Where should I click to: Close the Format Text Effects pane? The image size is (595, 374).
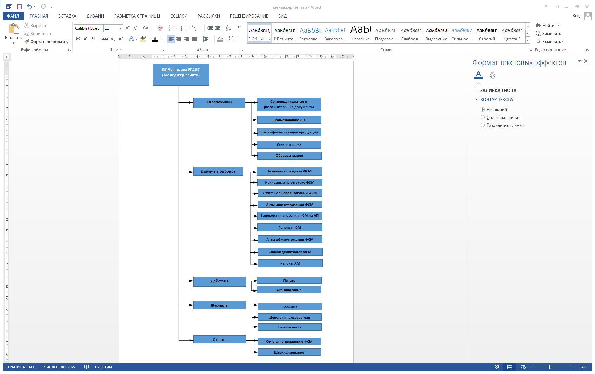pos(586,61)
